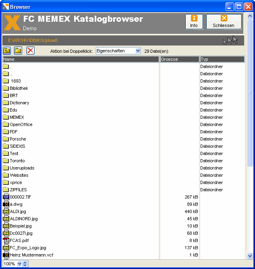The height and width of the screenshot is (269, 255).
Task: Select the Edu folder icon
Action: point(6,110)
